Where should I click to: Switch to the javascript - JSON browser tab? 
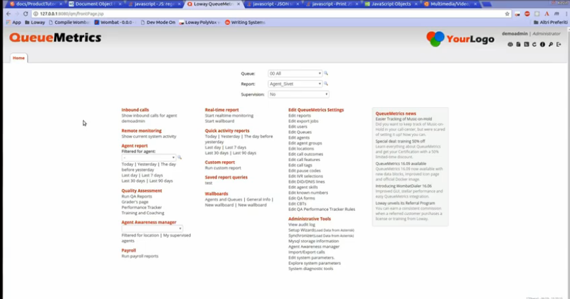click(x=272, y=4)
